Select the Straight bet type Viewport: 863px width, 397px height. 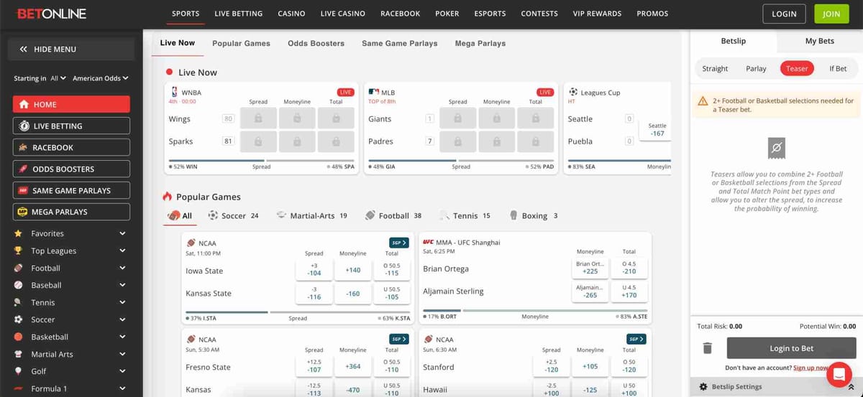[715, 69]
